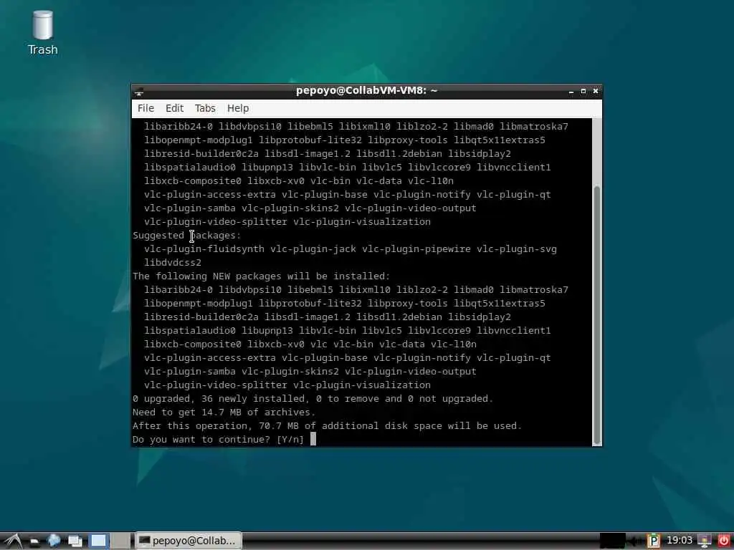Viewport: 734px width, 550px height.
Task: Click the terminal window menu icon in titlebar
Action: (x=138, y=91)
